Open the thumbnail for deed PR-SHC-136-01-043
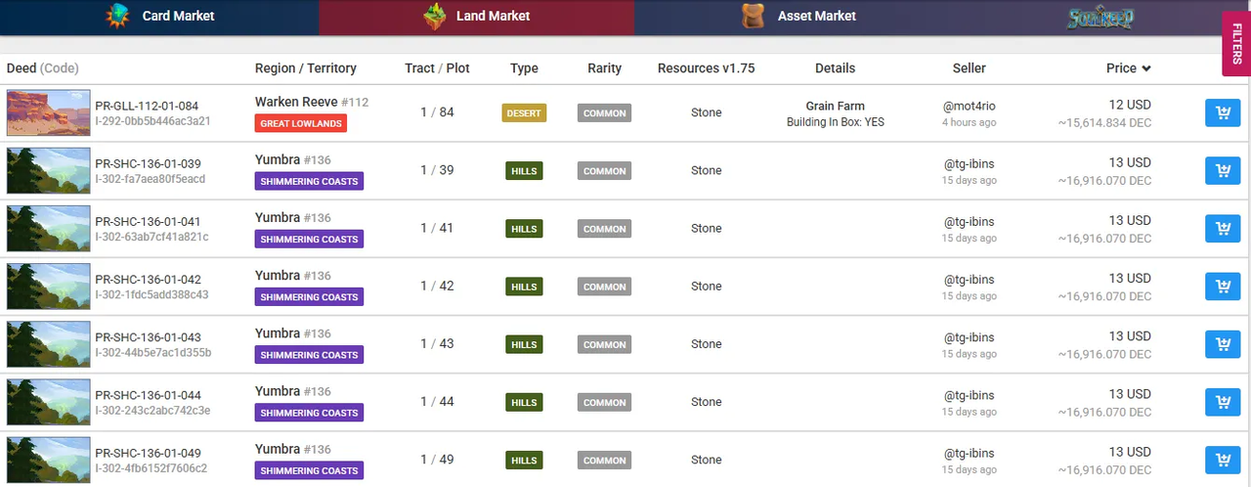 click(48, 343)
